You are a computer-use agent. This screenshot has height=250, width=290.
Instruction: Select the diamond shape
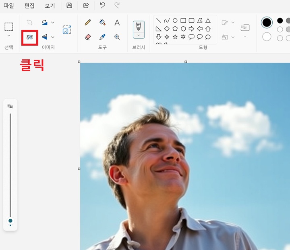[x=167, y=29]
